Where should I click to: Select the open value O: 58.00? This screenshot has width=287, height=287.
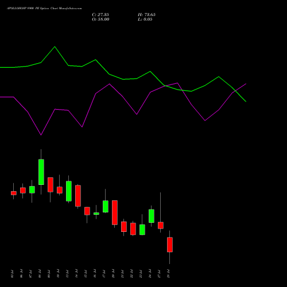click(100, 20)
